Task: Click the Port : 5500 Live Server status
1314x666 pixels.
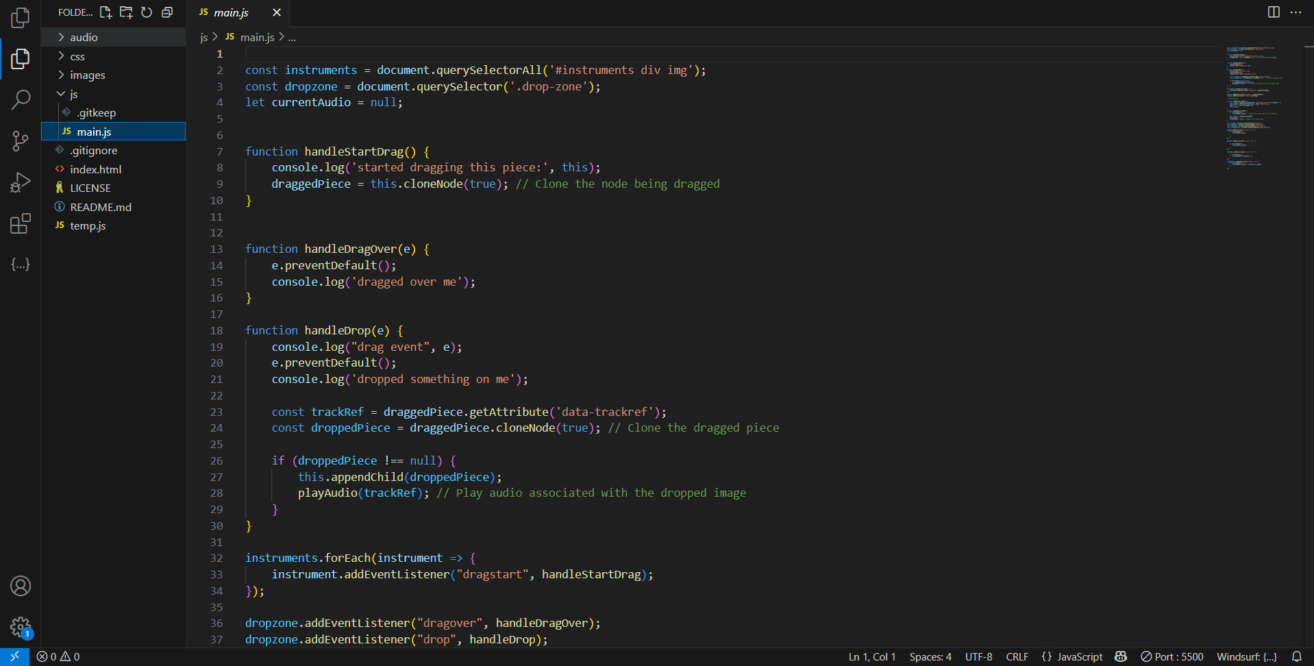Action: (x=1172, y=656)
